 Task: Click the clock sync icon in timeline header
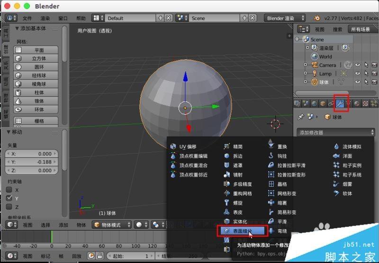click(x=91, y=255)
